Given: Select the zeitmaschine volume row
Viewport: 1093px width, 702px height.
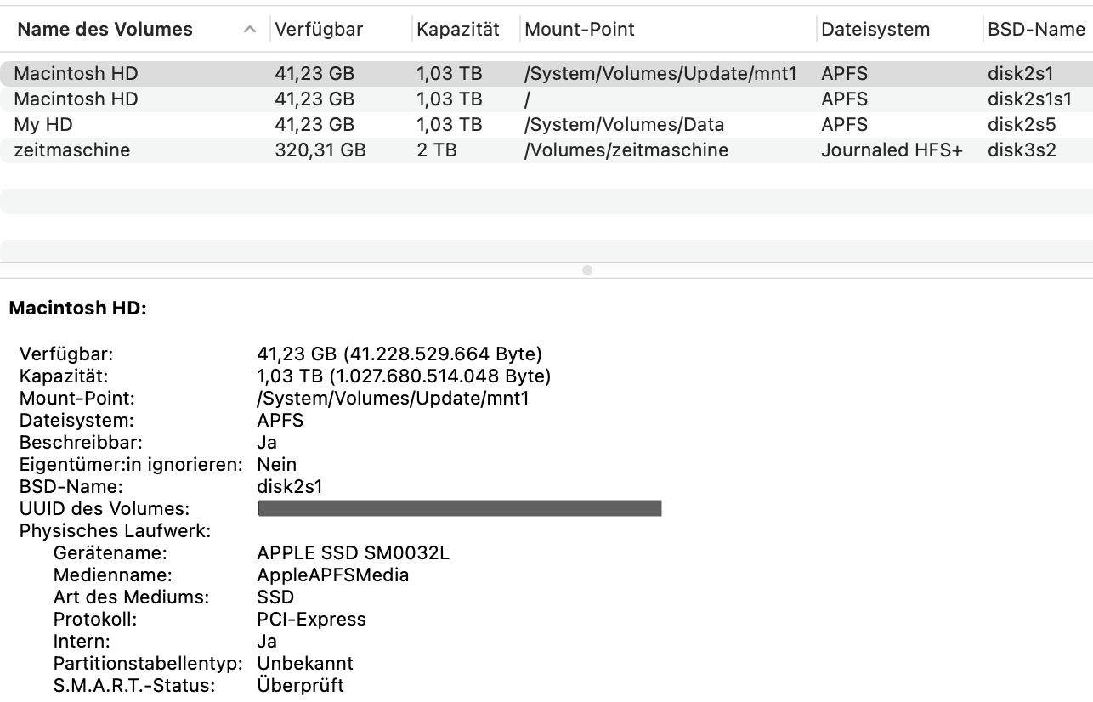Looking at the screenshot, I should (72, 150).
